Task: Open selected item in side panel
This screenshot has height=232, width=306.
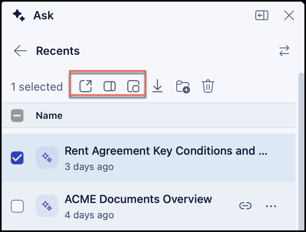Action: pyautogui.click(x=110, y=86)
